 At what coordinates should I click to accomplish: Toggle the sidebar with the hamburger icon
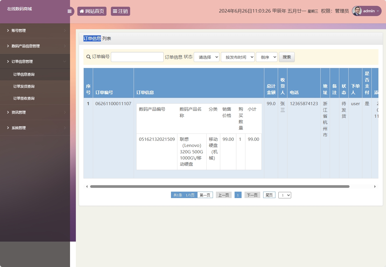click(69, 11)
